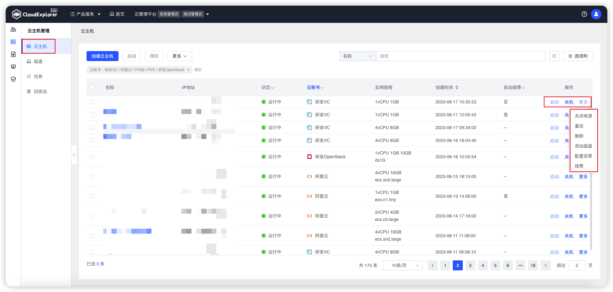
Task: Open the user management sidebar icon
Action: point(13,29)
